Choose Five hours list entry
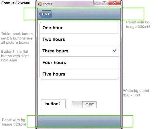Screen dimensions: 158x129 [79, 74]
